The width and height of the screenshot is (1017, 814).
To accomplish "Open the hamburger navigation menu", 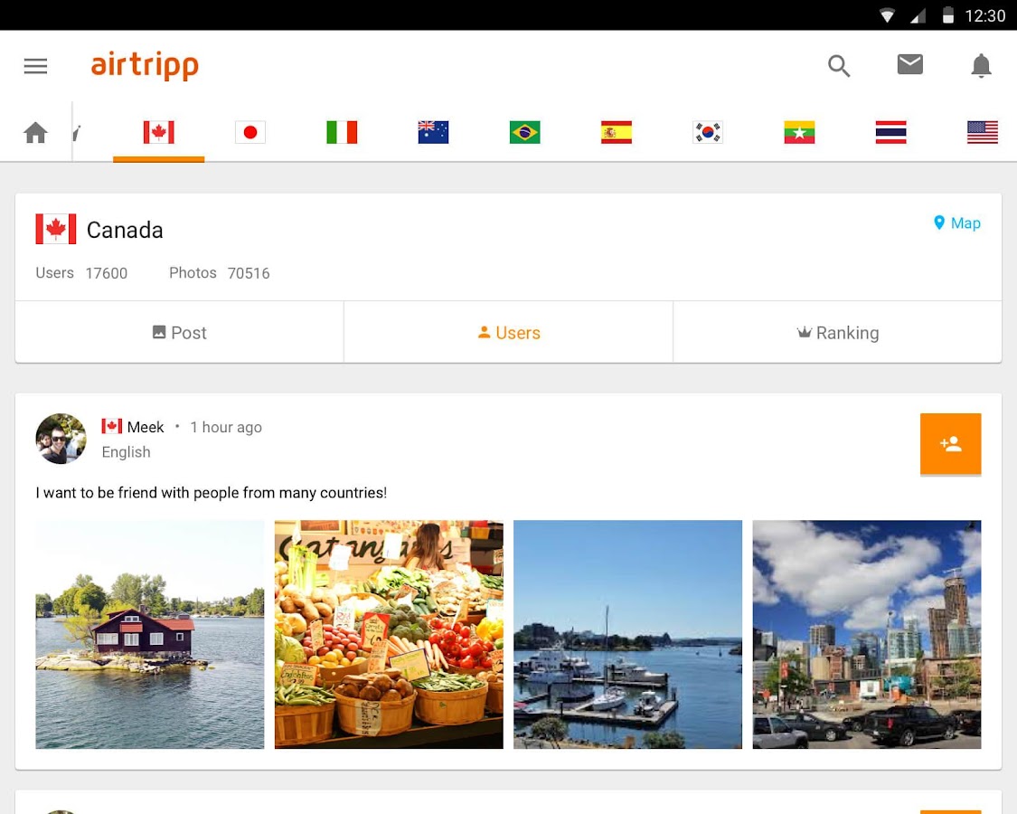I will point(35,66).
